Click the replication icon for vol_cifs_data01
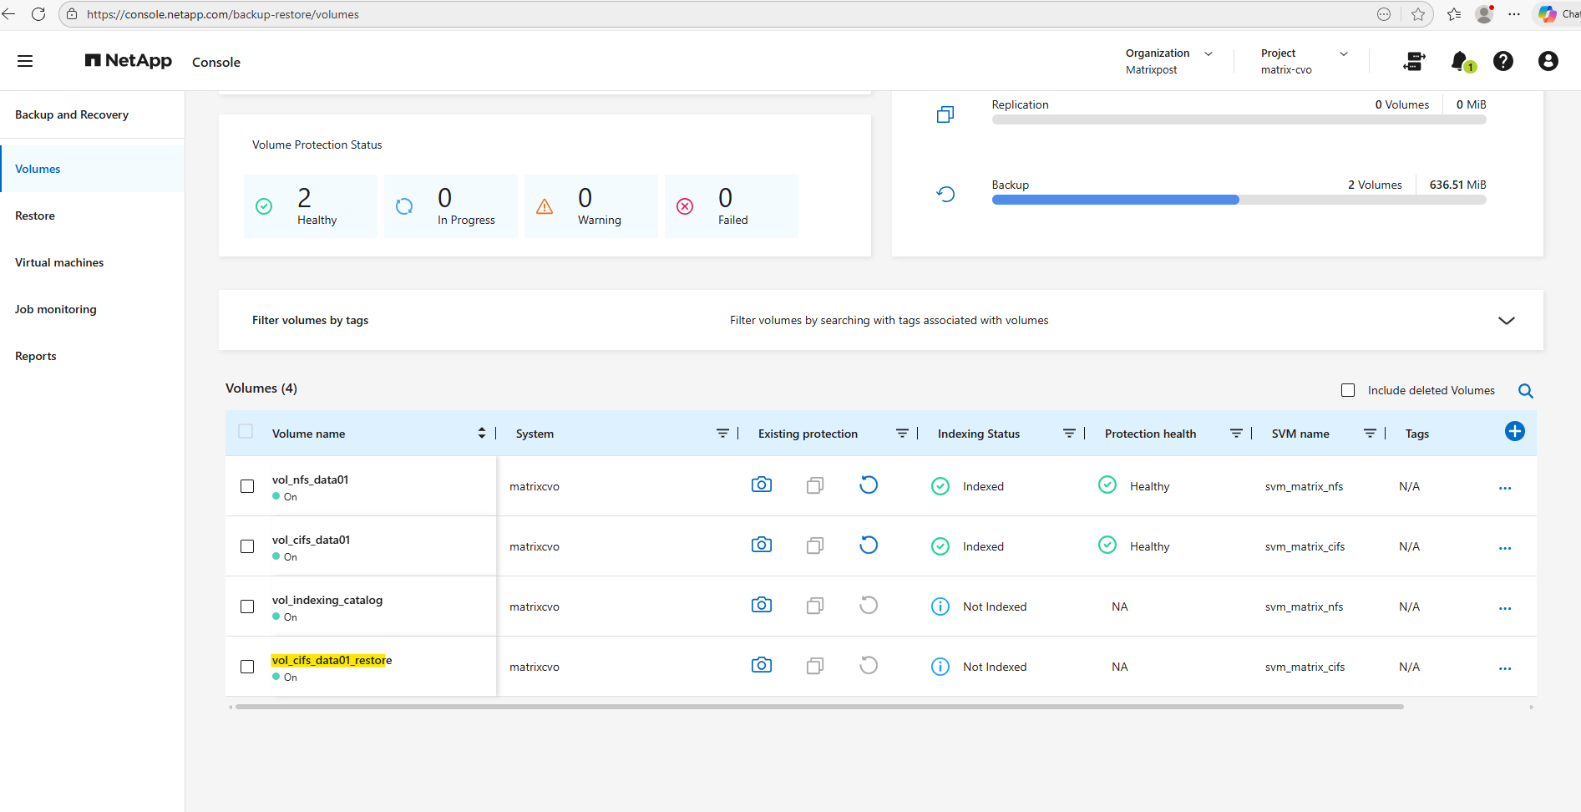This screenshot has height=812, width=1581. 815,546
